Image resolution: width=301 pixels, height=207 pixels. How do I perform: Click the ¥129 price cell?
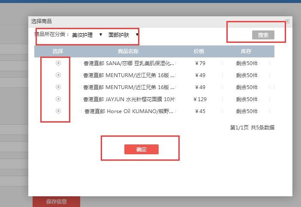coord(200,99)
